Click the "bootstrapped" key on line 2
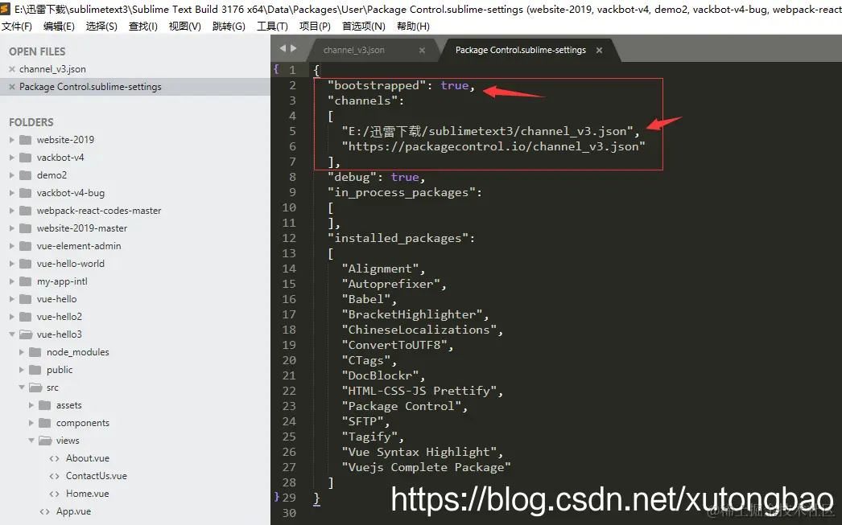 pos(377,86)
